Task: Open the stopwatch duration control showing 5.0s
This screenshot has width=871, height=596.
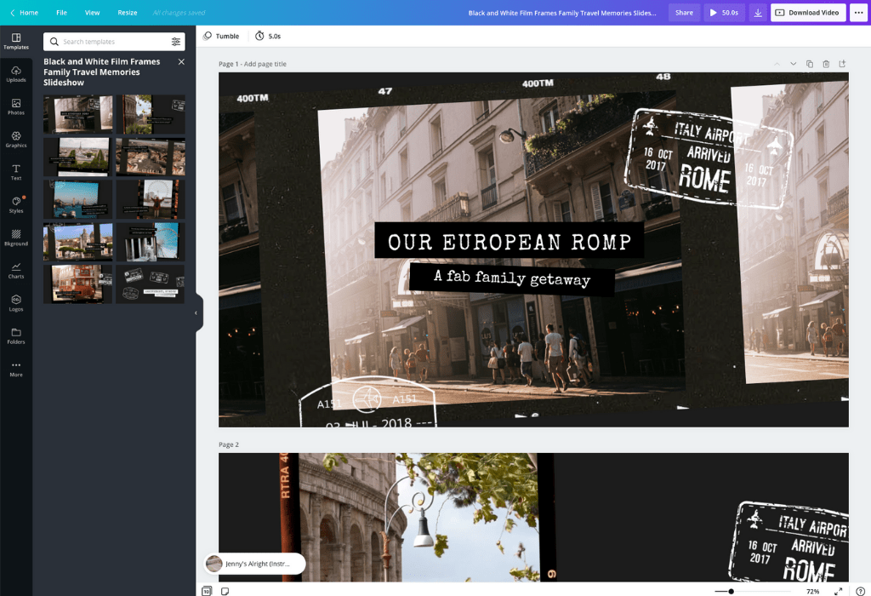Action: (x=269, y=36)
